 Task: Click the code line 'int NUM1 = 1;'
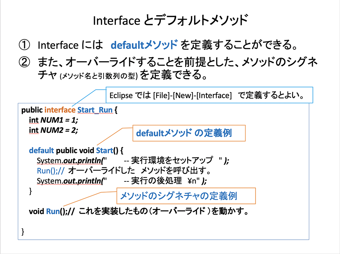click(x=53, y=120)
